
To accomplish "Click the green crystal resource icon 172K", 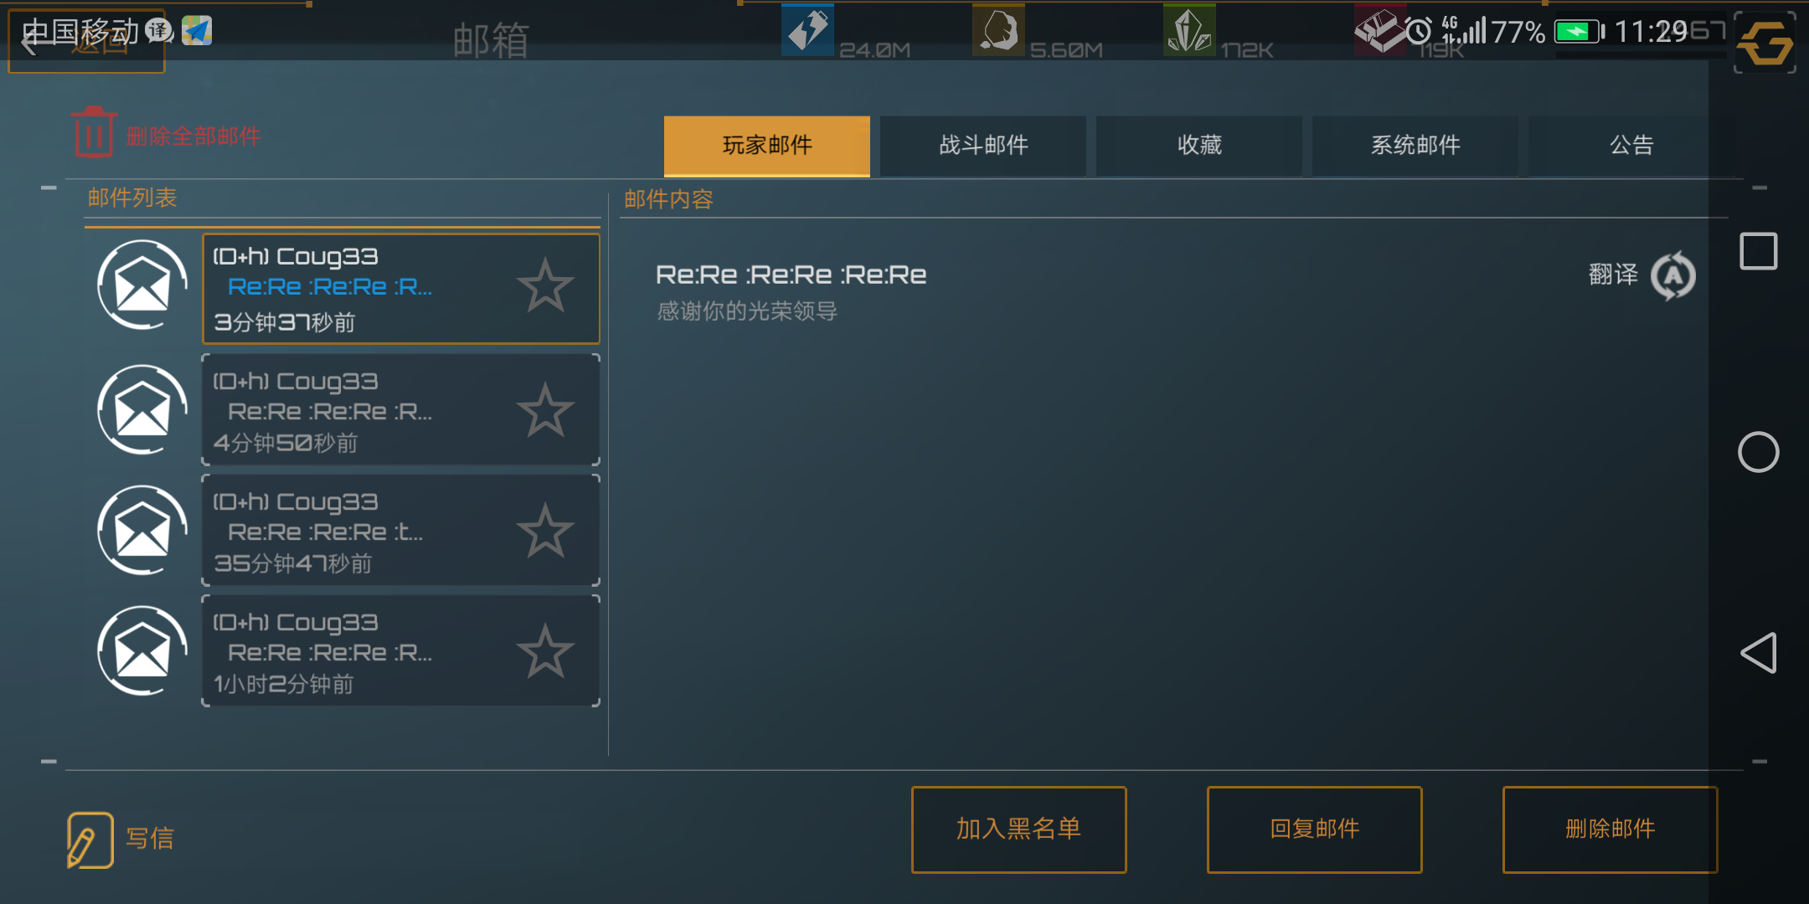I will pyautogui.click(x=1189, y=30).
